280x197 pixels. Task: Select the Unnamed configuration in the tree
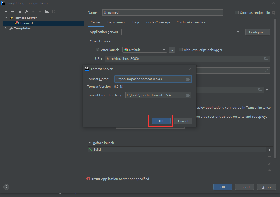pyautogui.click(x=43, y=23)
